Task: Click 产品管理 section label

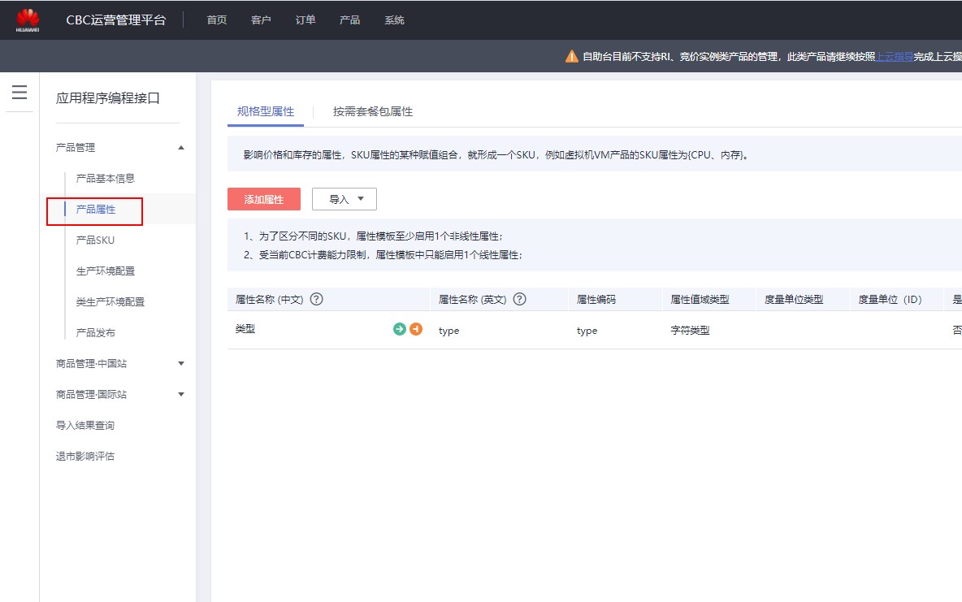Action: [x=76, y=147]
